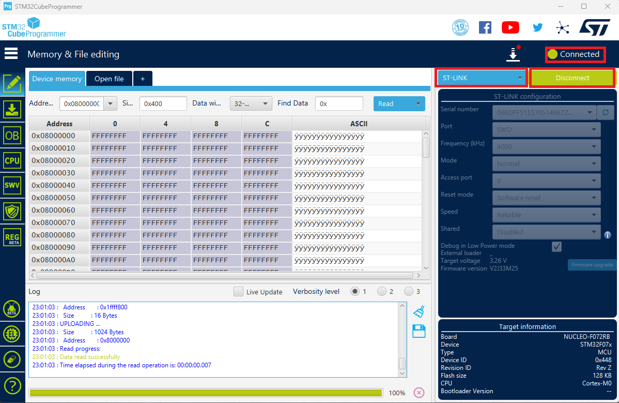Open the YouTube icon
The image size is (619, 403).
point(510,27)
